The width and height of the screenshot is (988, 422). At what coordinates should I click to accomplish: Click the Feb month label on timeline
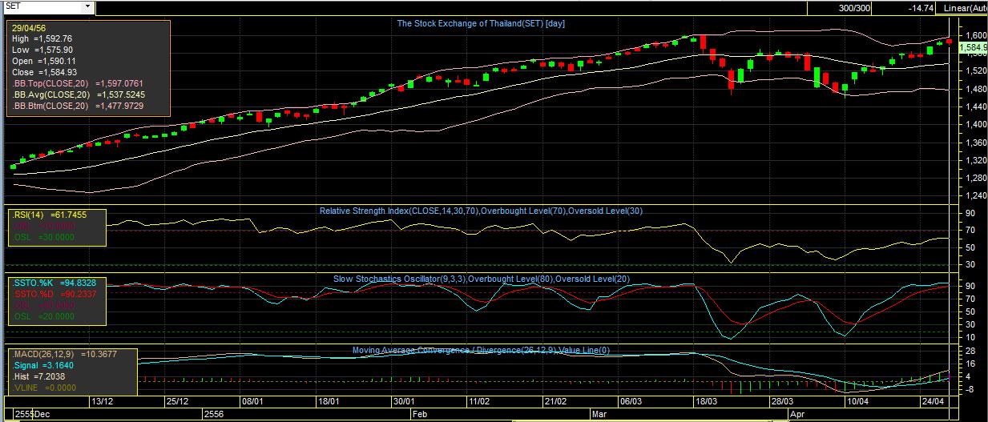(x=420, y=416)
